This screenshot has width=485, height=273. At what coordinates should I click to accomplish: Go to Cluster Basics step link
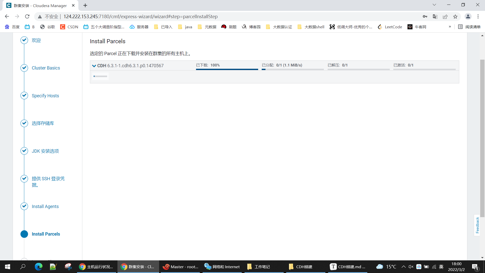click(x=46, y=68)
